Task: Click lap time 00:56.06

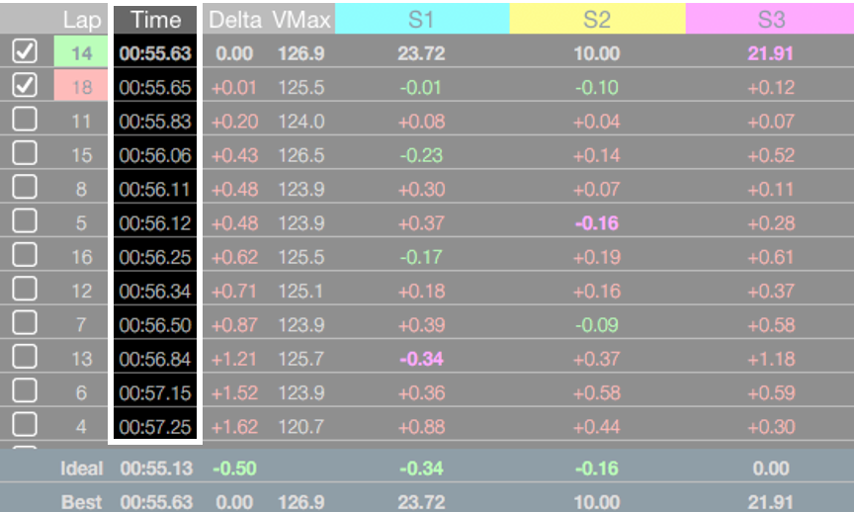Action: point(155,155)
